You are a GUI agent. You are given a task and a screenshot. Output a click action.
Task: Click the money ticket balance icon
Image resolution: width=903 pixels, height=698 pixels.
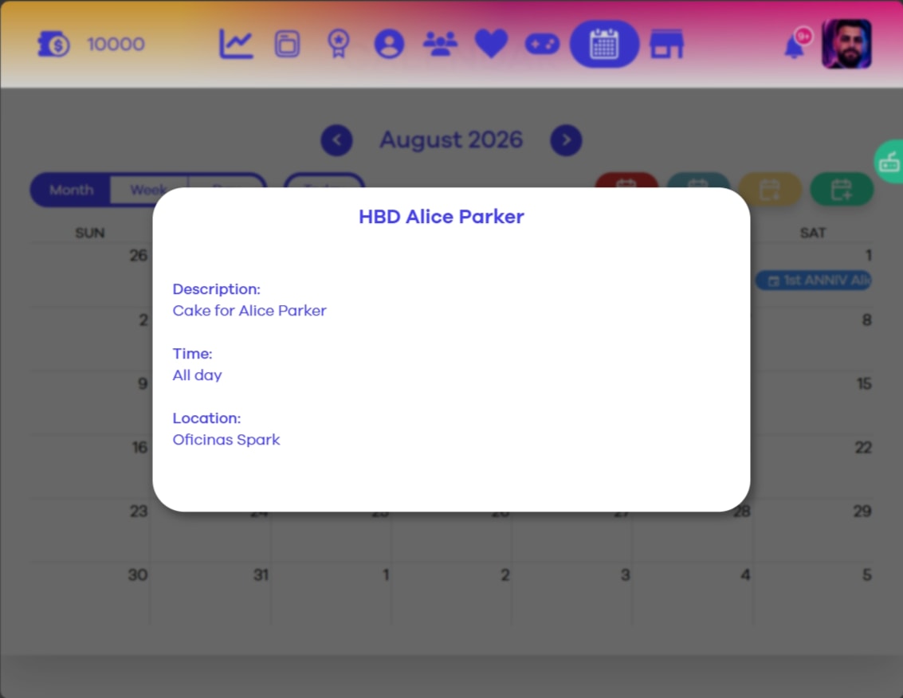(53, 44)
